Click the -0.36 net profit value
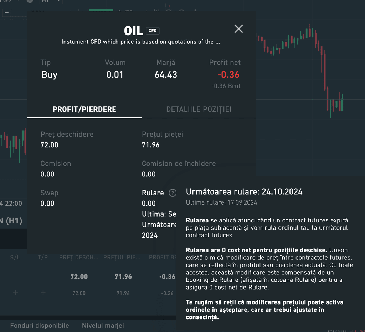 pos(228,74)
